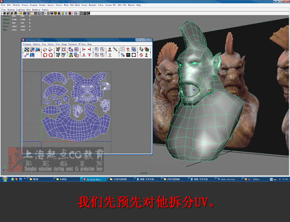Toggle alpha channel display circle icon
290x222 pixels.
tap(133, 55)
